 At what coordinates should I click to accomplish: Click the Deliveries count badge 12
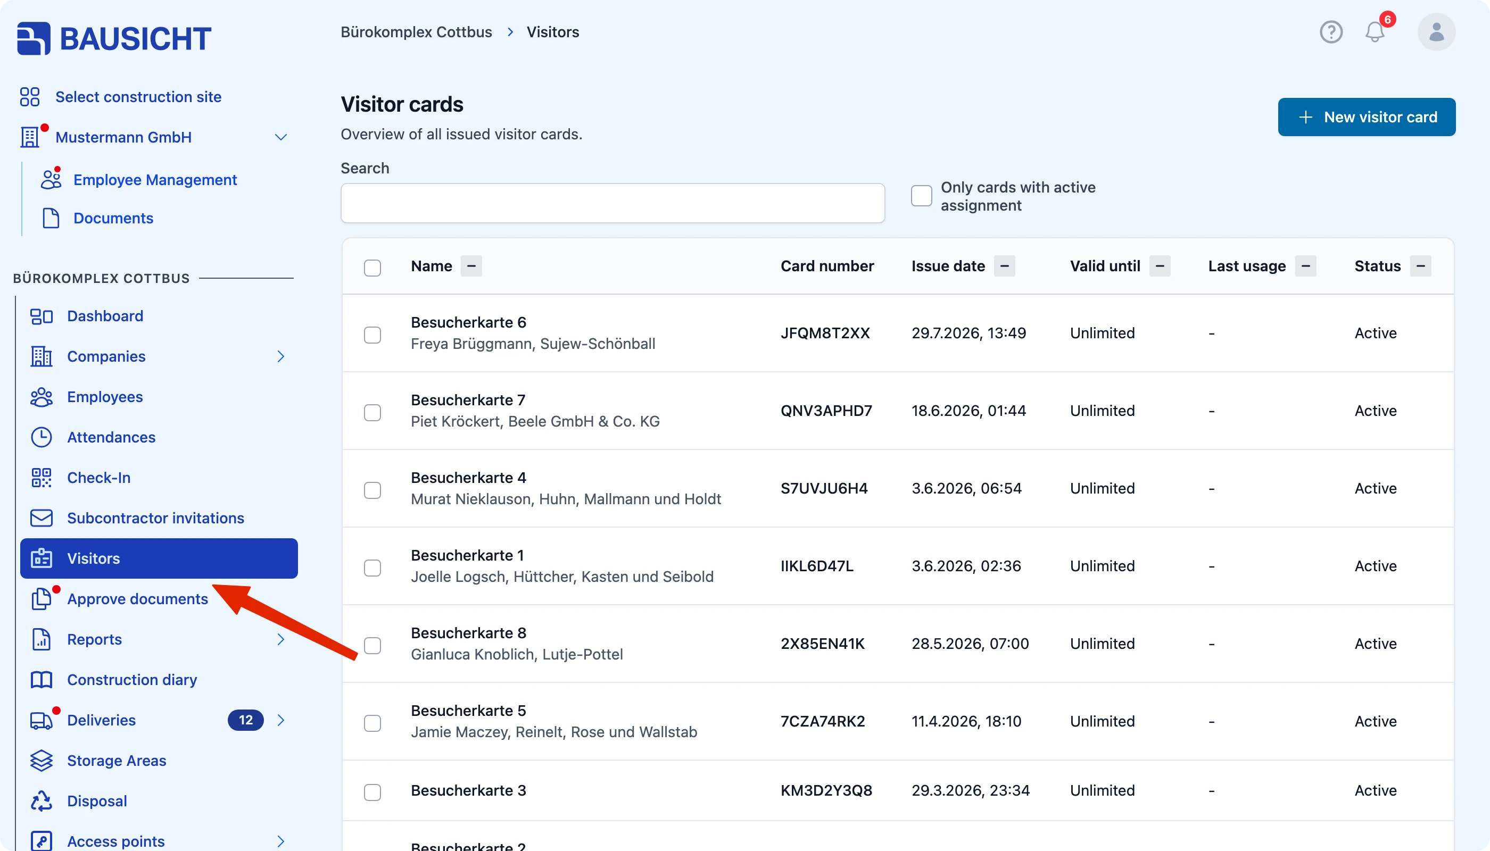246,720
